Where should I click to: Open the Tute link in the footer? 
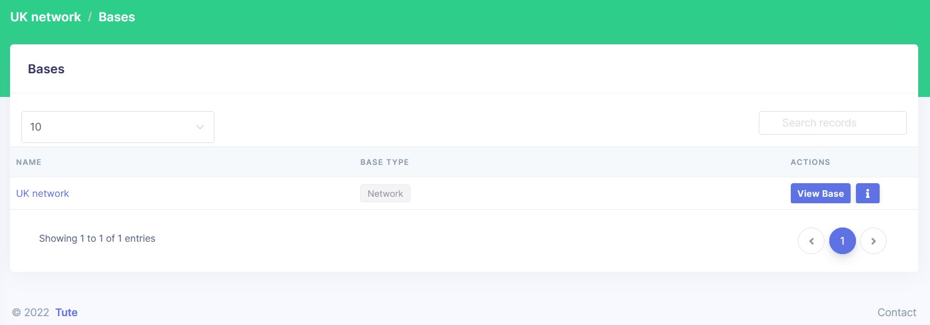pos(66,313)
